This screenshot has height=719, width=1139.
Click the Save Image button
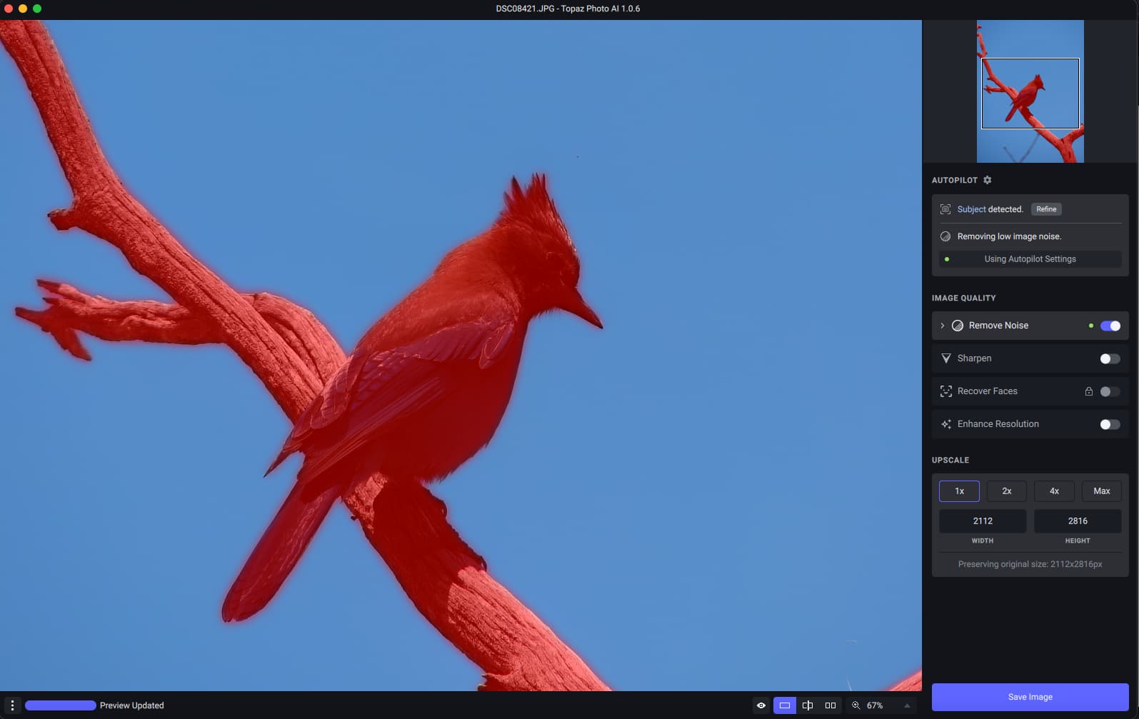(1030, 697)
